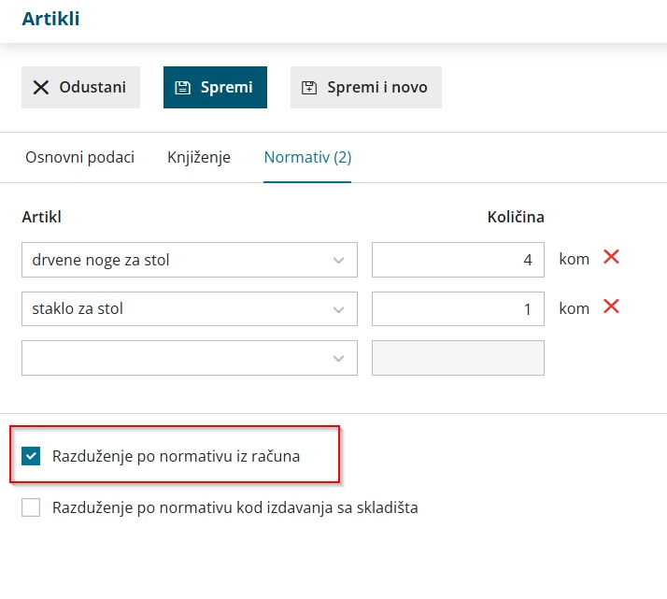Click the floppy disk icon on Spremi
The width and height of the screenshot is (667, 599).
182,88
